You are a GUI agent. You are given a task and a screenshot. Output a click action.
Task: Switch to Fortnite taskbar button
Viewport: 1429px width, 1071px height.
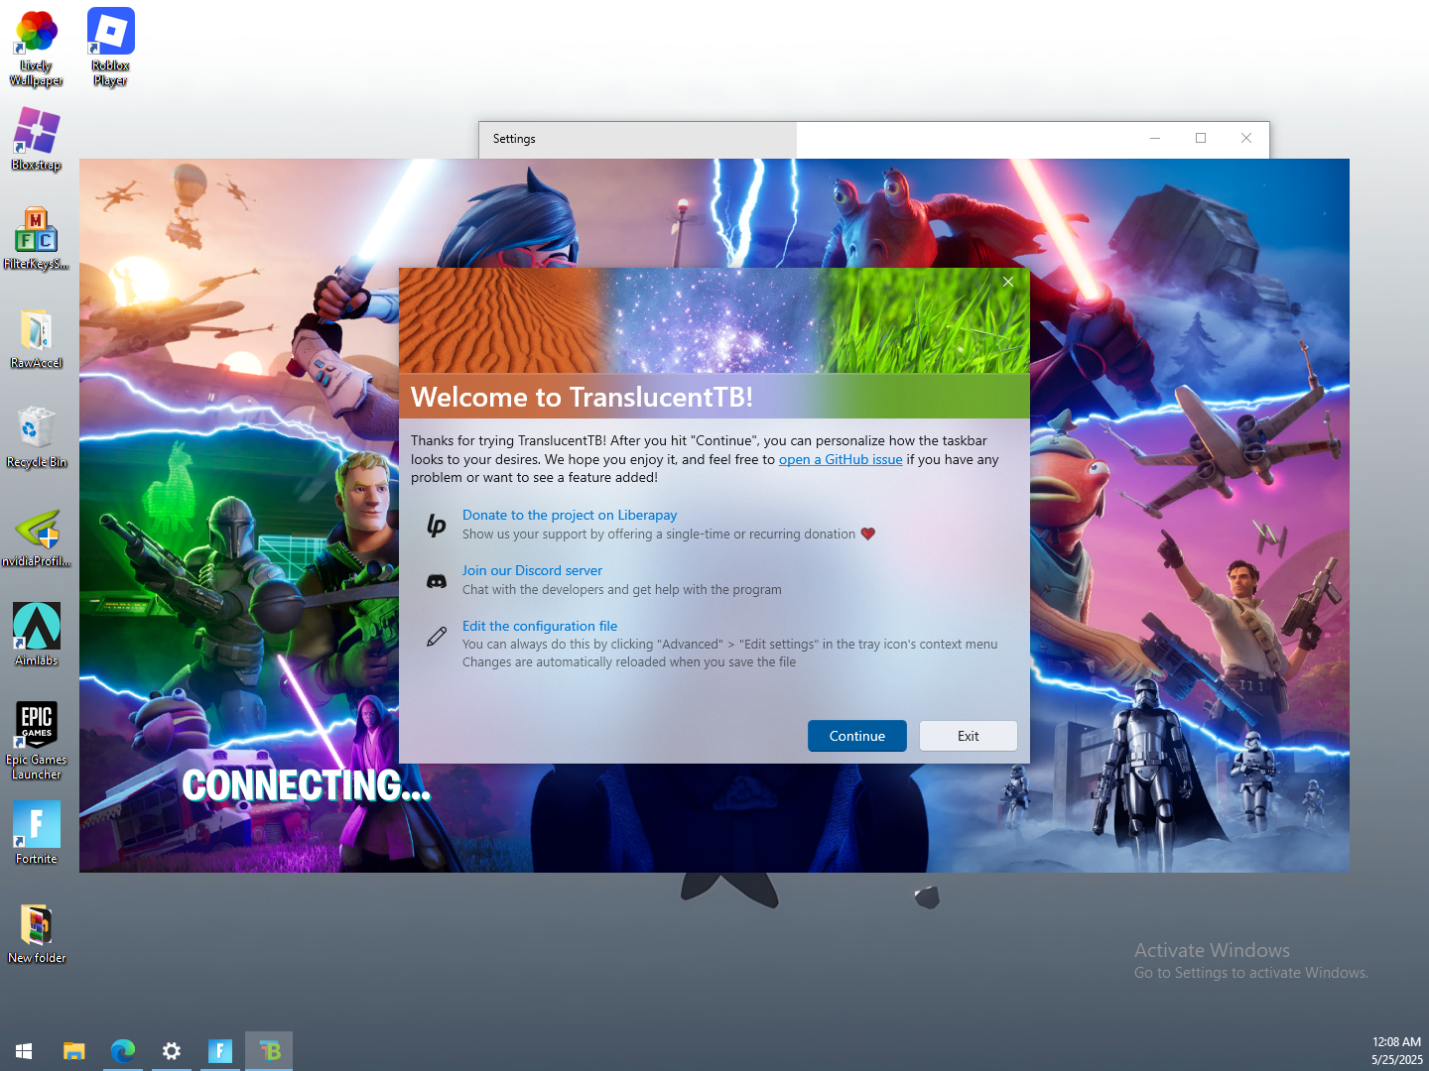220,1051
